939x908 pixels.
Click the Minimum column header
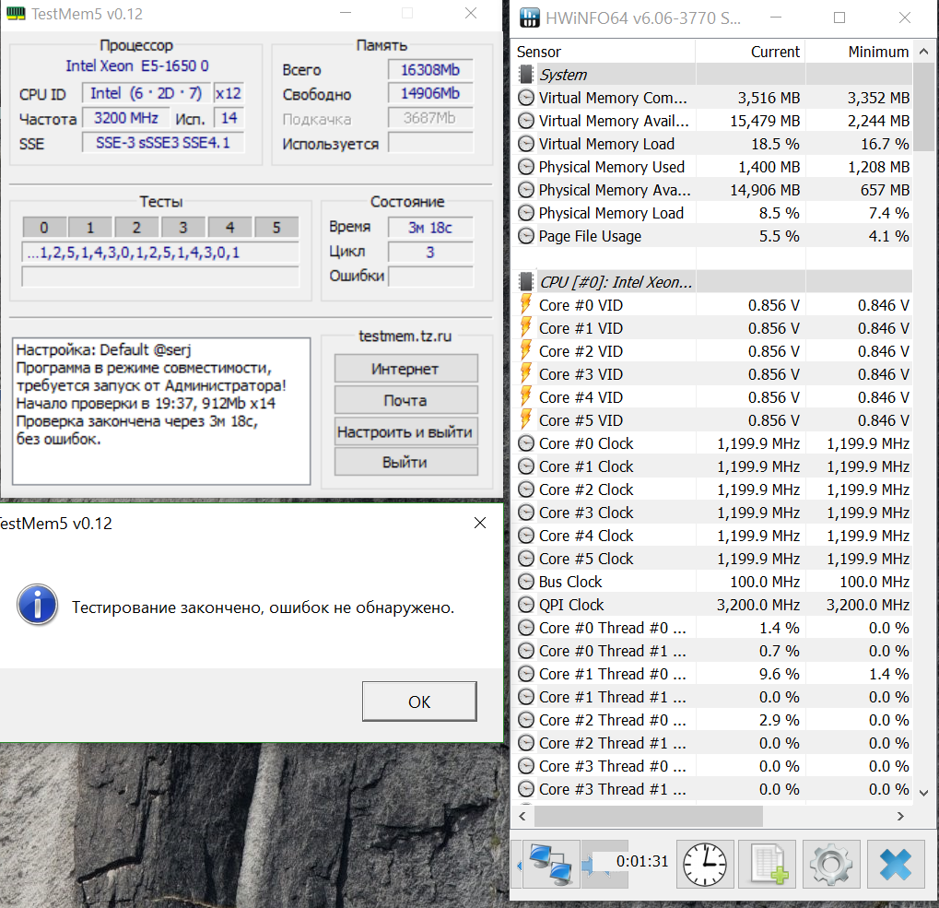pos(859,52)
